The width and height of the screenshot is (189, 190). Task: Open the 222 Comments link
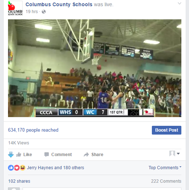coord(166,181)
